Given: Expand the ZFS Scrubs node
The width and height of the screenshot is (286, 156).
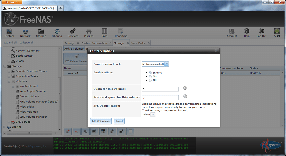Looking at the screenshot, I should click(9, 122).
